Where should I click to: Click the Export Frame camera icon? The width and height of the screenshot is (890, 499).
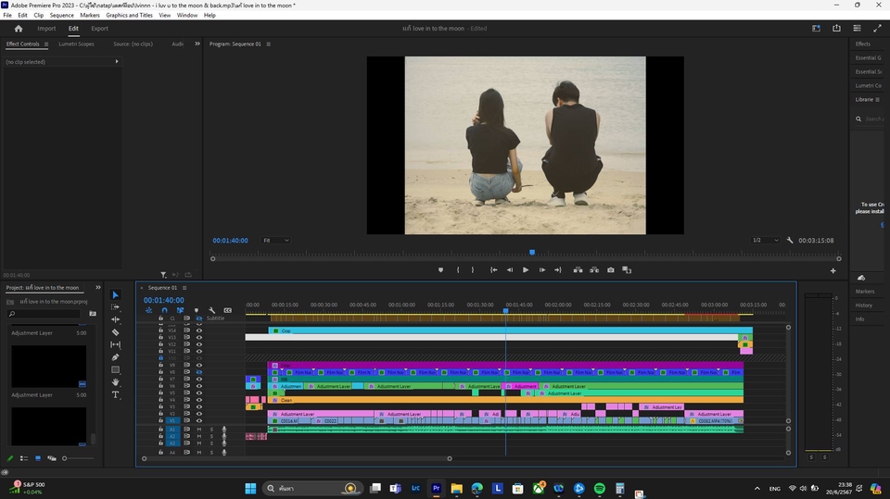[x=610, y=270]
